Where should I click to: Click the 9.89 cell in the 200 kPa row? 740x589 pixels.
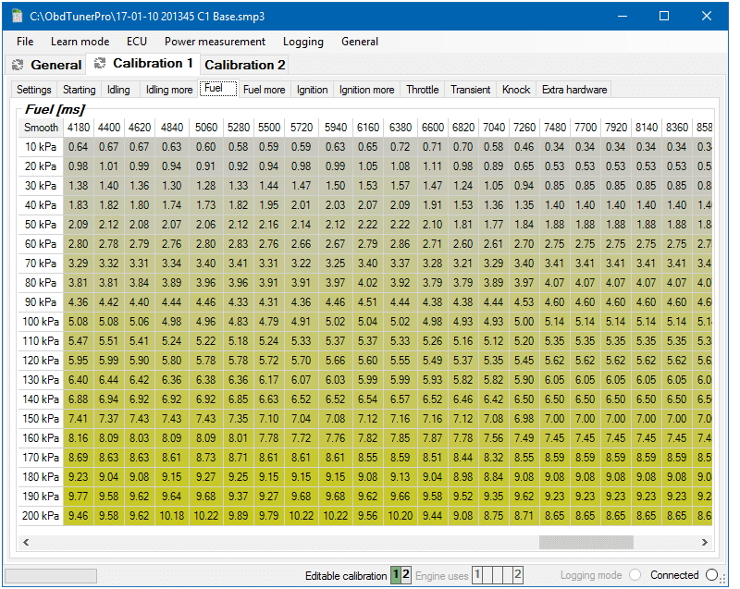(239, 515)
